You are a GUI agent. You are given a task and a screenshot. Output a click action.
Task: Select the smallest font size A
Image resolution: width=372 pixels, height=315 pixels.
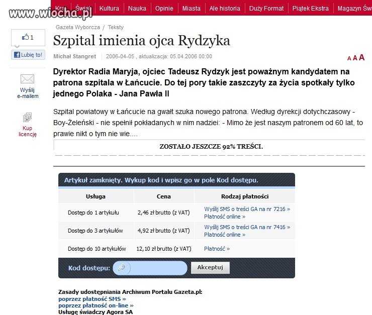pyautogui.click(x=349, y=58)
